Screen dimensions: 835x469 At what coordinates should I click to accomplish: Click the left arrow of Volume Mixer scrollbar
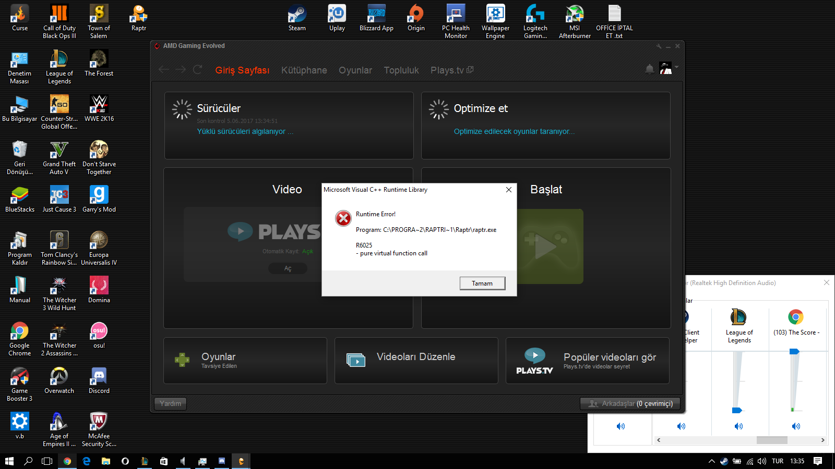point(659,440)
